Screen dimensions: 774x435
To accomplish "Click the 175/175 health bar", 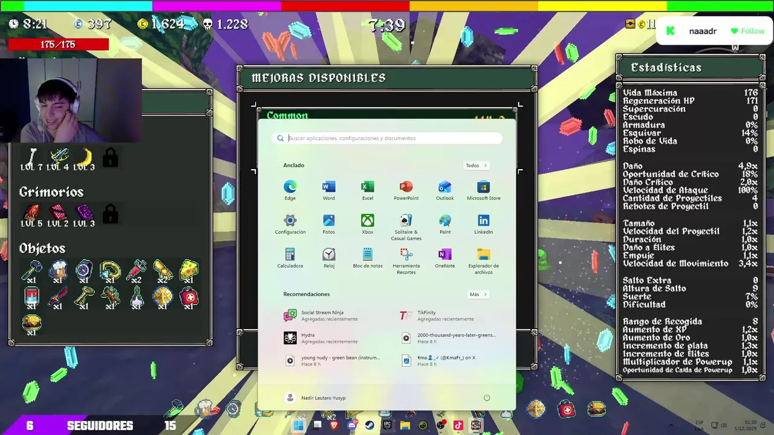I will (x=59, y=45).
